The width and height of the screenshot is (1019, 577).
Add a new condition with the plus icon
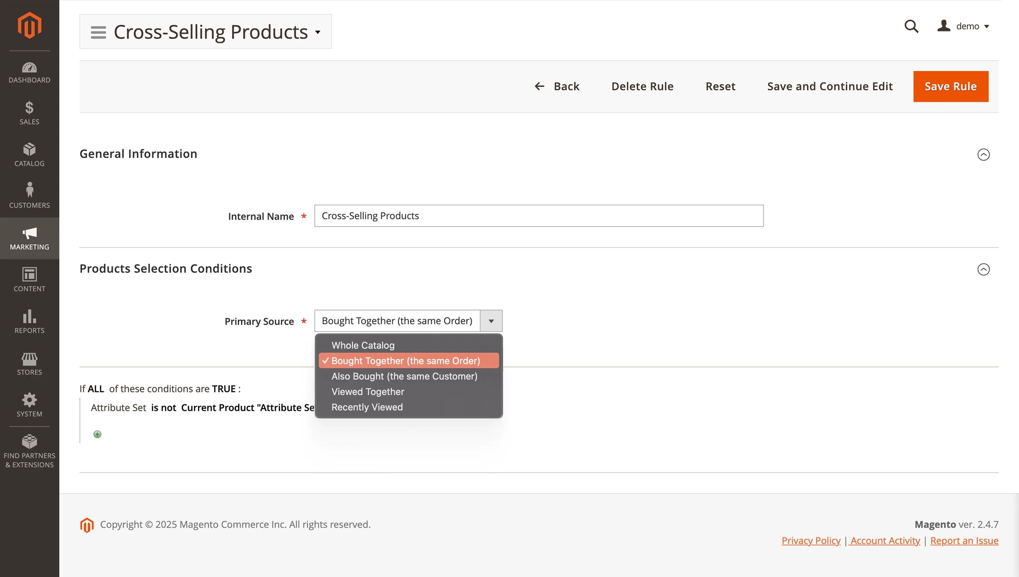point(96,434)
